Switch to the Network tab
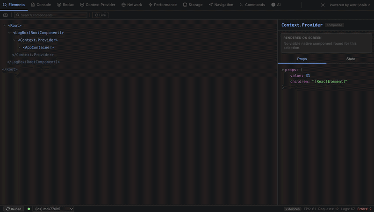Viewport: 374px width, 212px height. click(x=132, y=5)
